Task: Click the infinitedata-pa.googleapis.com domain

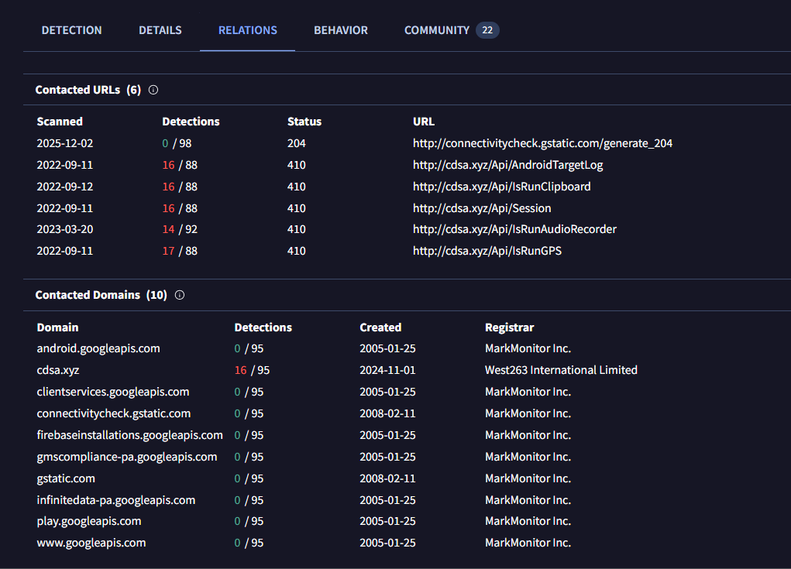Action: [x=116, y=500]
